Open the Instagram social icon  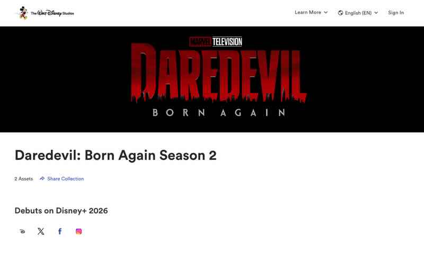pos(78,231)
